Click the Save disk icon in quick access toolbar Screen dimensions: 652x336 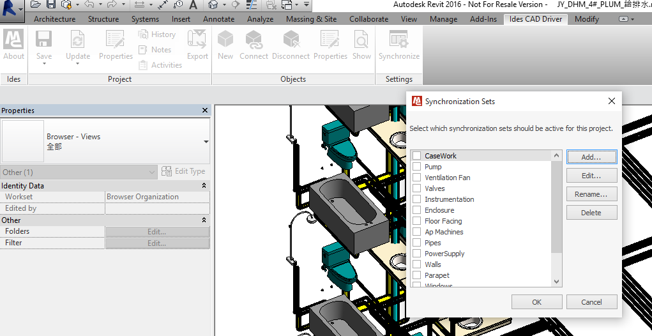click(x=51, y=4)
